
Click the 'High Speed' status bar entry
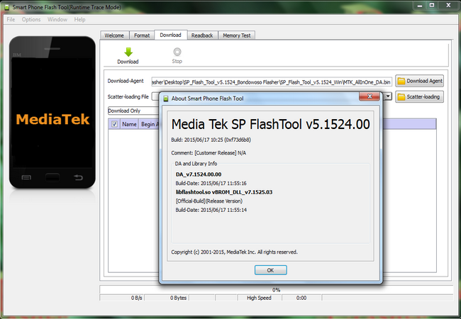pyautogui.click(x=259, y=298)
